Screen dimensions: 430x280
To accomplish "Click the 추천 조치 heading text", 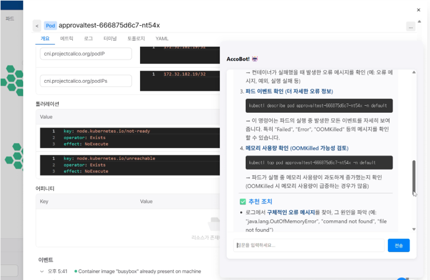I will 260,202.
